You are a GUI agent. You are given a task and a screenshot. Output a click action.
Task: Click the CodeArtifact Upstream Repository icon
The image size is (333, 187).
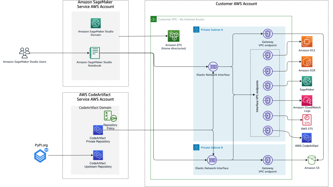(98, 155)
